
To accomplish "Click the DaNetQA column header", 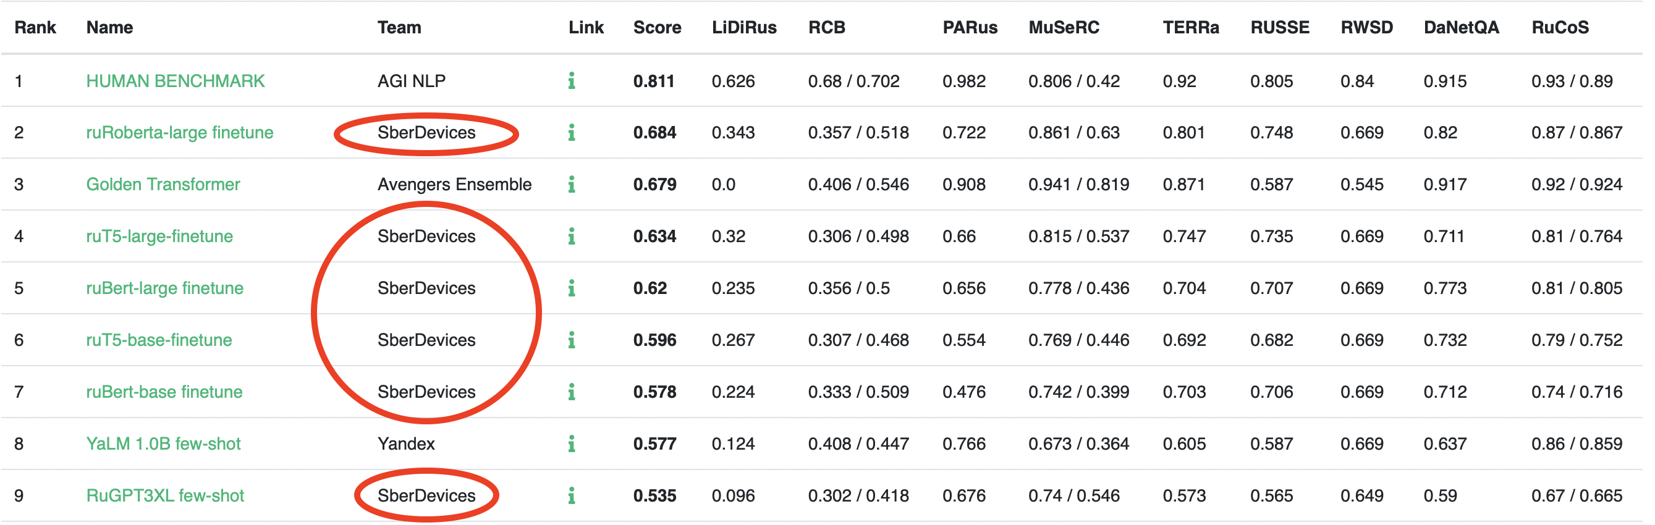I will [x=1461, y=28].
